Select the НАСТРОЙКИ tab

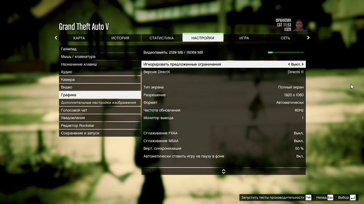(203, 38)
